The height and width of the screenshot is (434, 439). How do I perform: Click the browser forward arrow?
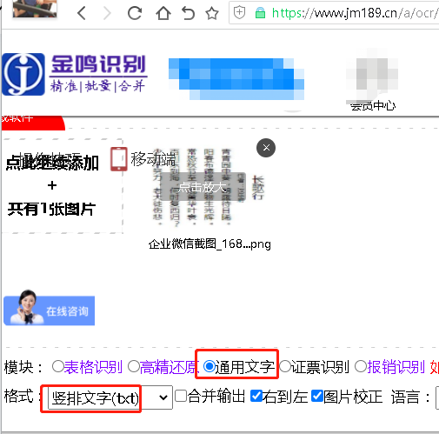[x=107, y=13]
